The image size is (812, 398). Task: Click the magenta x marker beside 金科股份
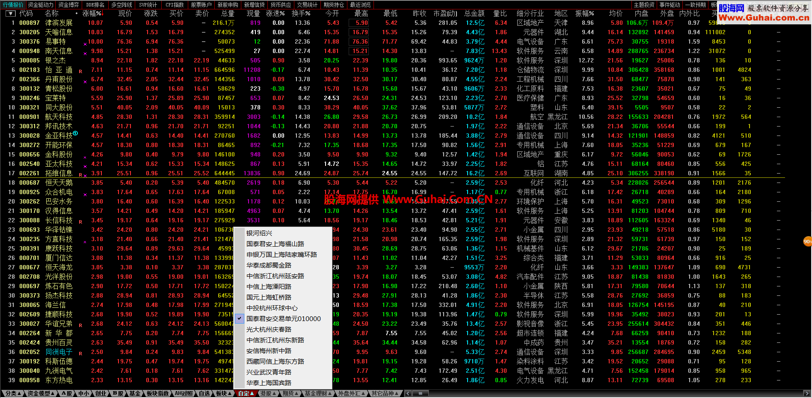(x=85, y=157)
